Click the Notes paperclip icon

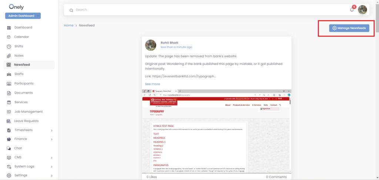pyautogui.click(x=9, y=56)
